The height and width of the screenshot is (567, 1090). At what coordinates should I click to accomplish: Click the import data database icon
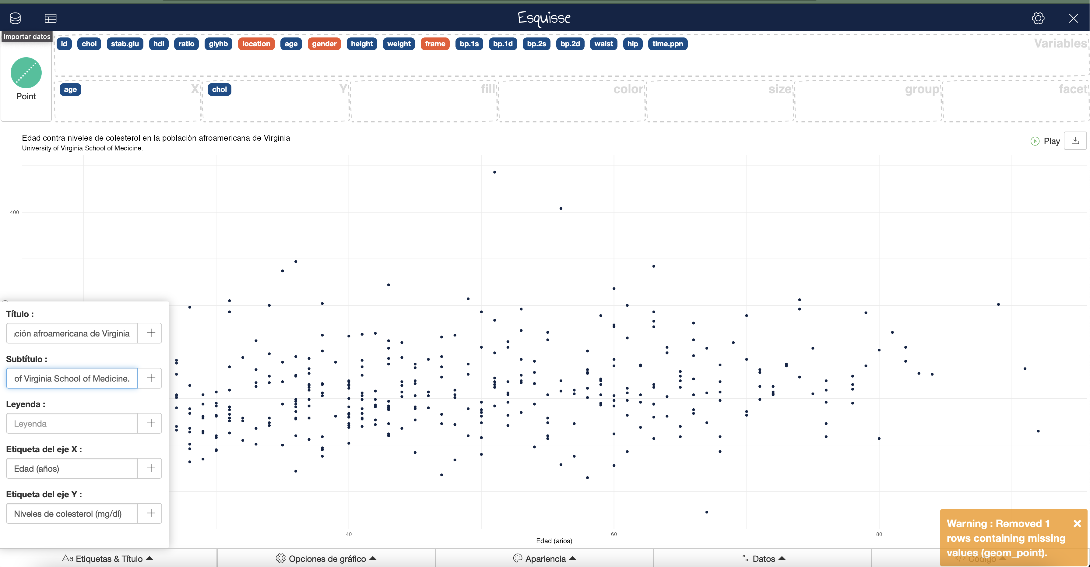coord(15,18)
